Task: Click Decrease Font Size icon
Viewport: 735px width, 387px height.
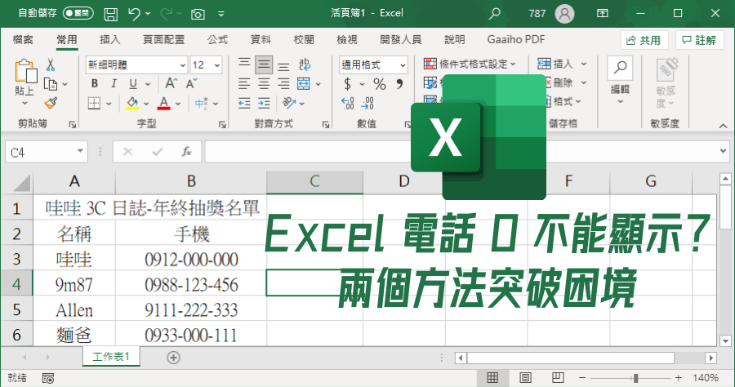Action: click(191, 84)
